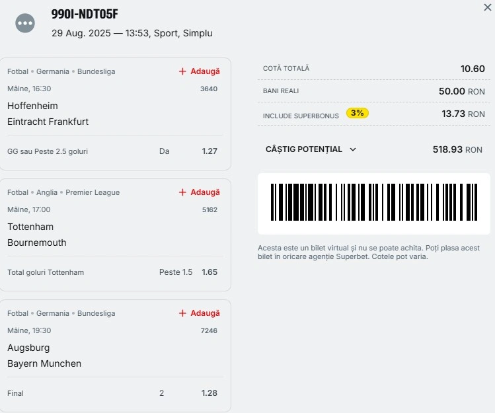Expand the Câștig Potențial chevron
This screenshot has height=413, width=495.
tap(353, 149)
